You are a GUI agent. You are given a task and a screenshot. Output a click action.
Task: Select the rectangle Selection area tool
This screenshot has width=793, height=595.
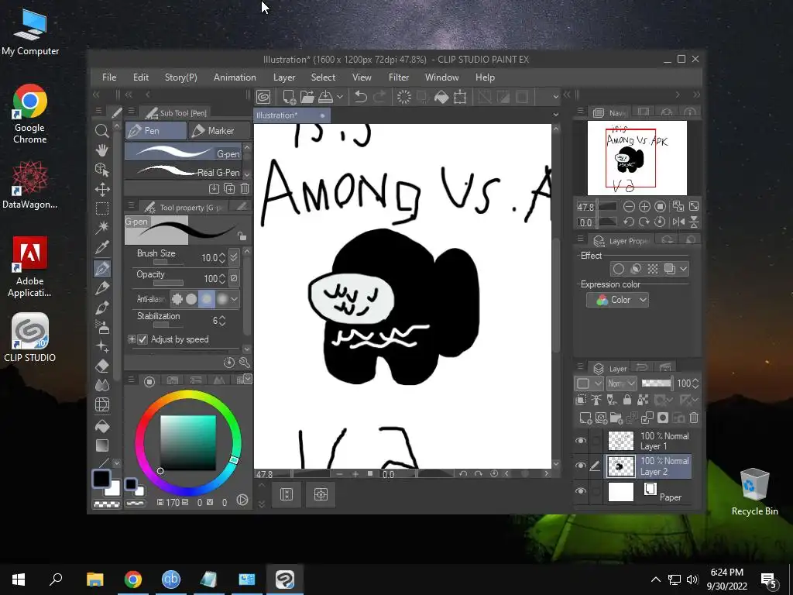[102, 208]
